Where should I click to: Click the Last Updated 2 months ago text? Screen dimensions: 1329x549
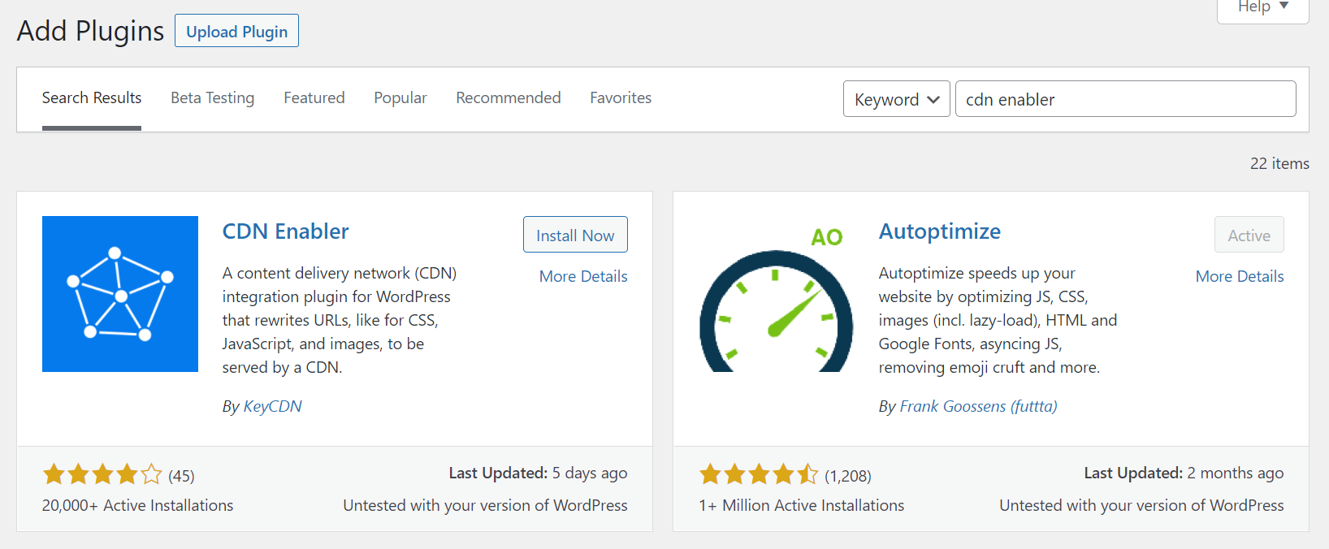1184,473
